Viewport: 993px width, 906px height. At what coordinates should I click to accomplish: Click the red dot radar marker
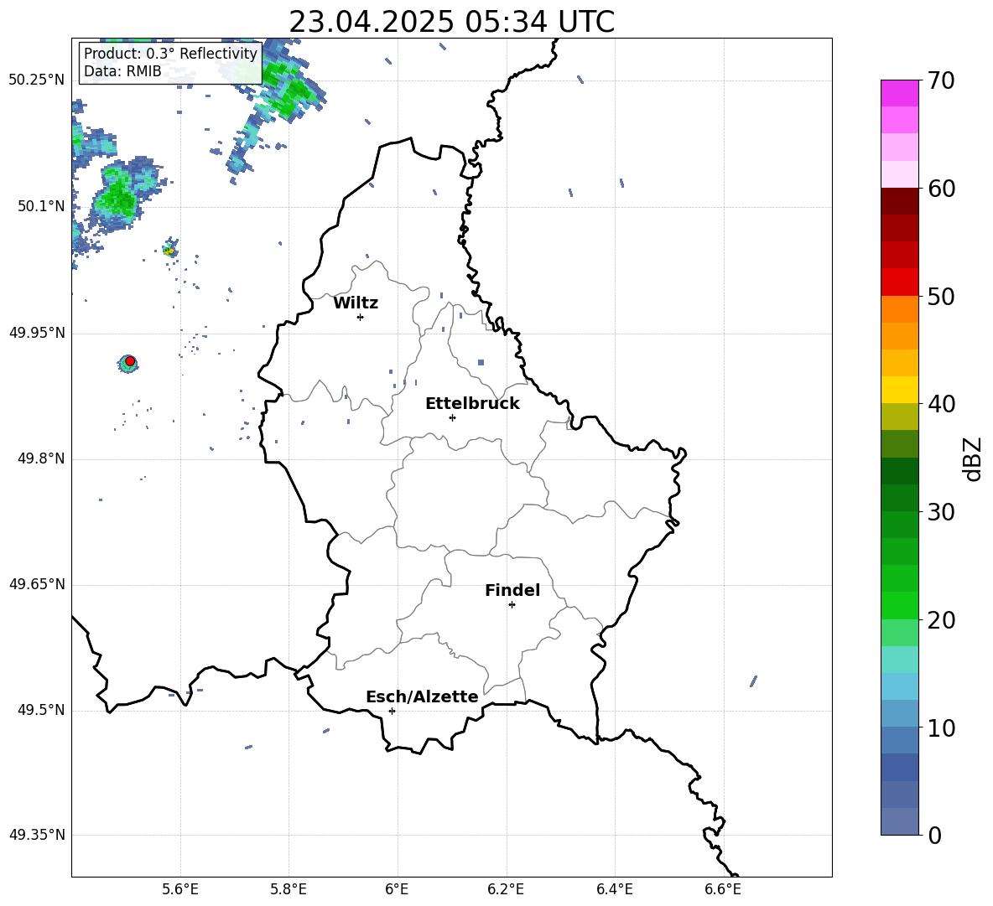(130, 361)
